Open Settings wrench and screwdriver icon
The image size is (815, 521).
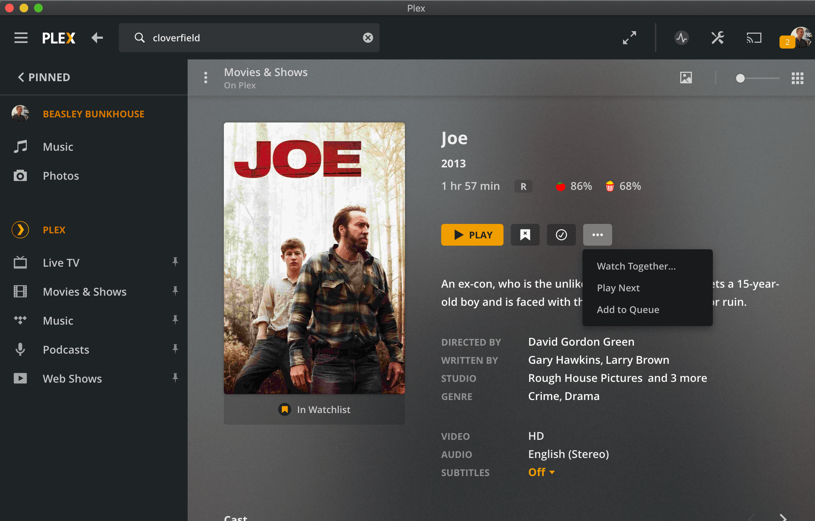718,38
